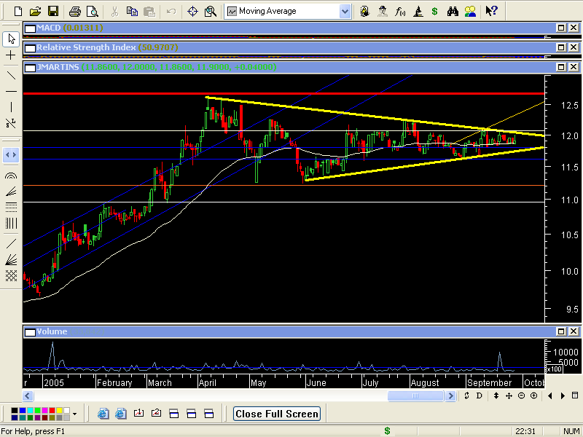Open the Print Preview icon
583x437 pixels.
[x=92, y=11]
